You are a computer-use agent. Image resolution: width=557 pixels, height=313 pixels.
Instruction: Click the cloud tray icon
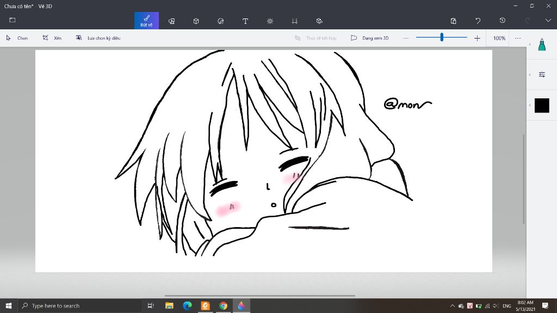pyautogui.click(x=461, y=306)
